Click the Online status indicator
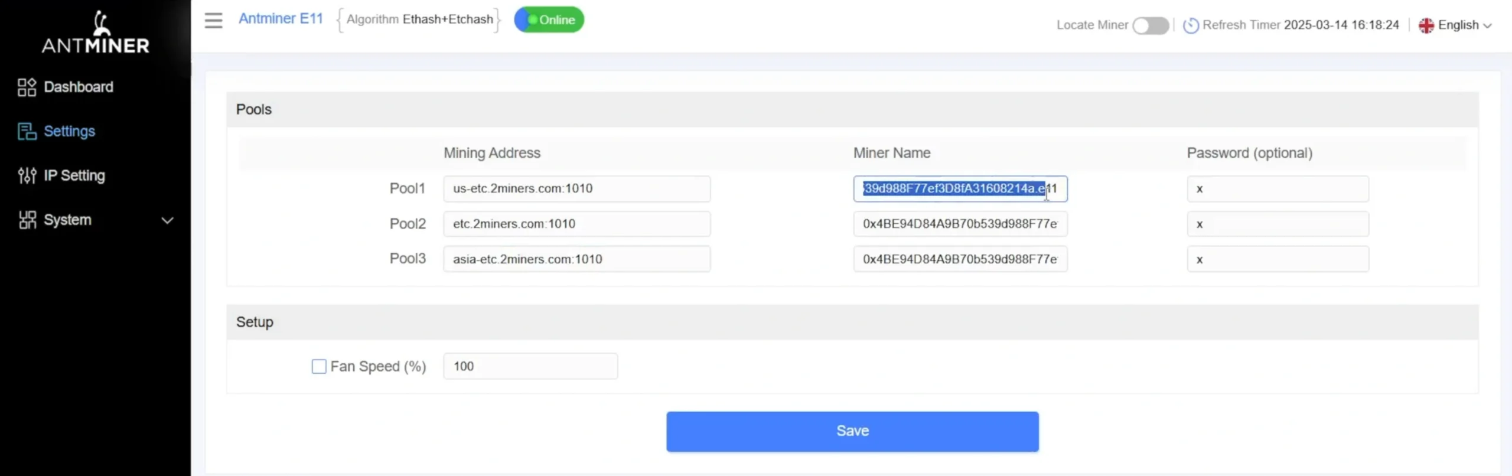Viewport: 1512px width, 476px height. [549, 19]
